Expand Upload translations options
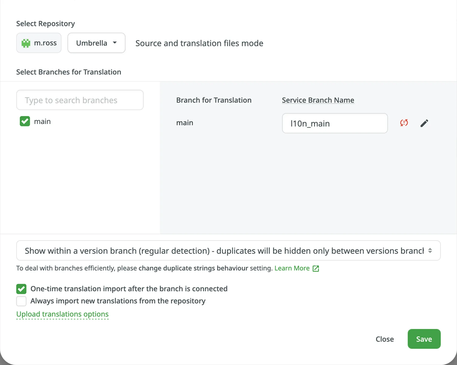The width and height of the screenshot is (457, 365). [62, 314]
